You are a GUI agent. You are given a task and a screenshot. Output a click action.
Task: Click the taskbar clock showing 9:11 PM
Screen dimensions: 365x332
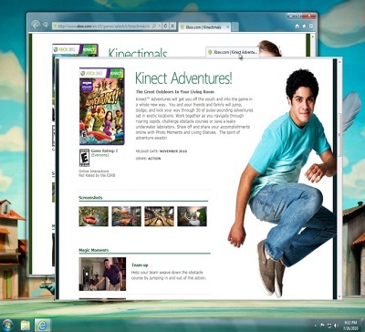[x=350, y=325]
